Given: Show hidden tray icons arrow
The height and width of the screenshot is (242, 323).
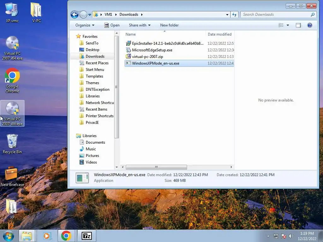Looking at the screenshot, I should click(268, 236).
